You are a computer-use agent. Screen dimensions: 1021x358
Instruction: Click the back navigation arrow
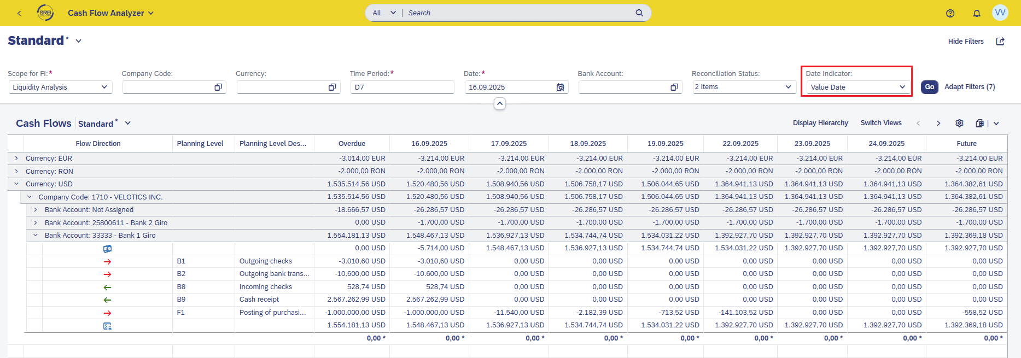[19, 13]
